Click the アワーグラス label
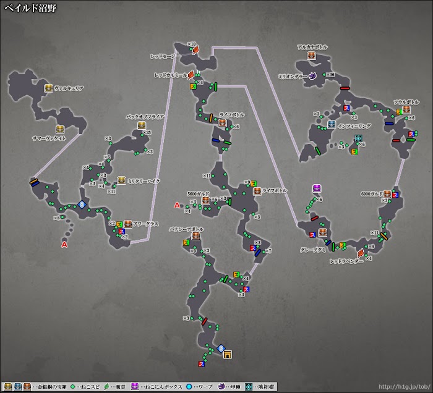Image resolution: width=433 pixels, height=393 pixels. (x=145, y=224)
